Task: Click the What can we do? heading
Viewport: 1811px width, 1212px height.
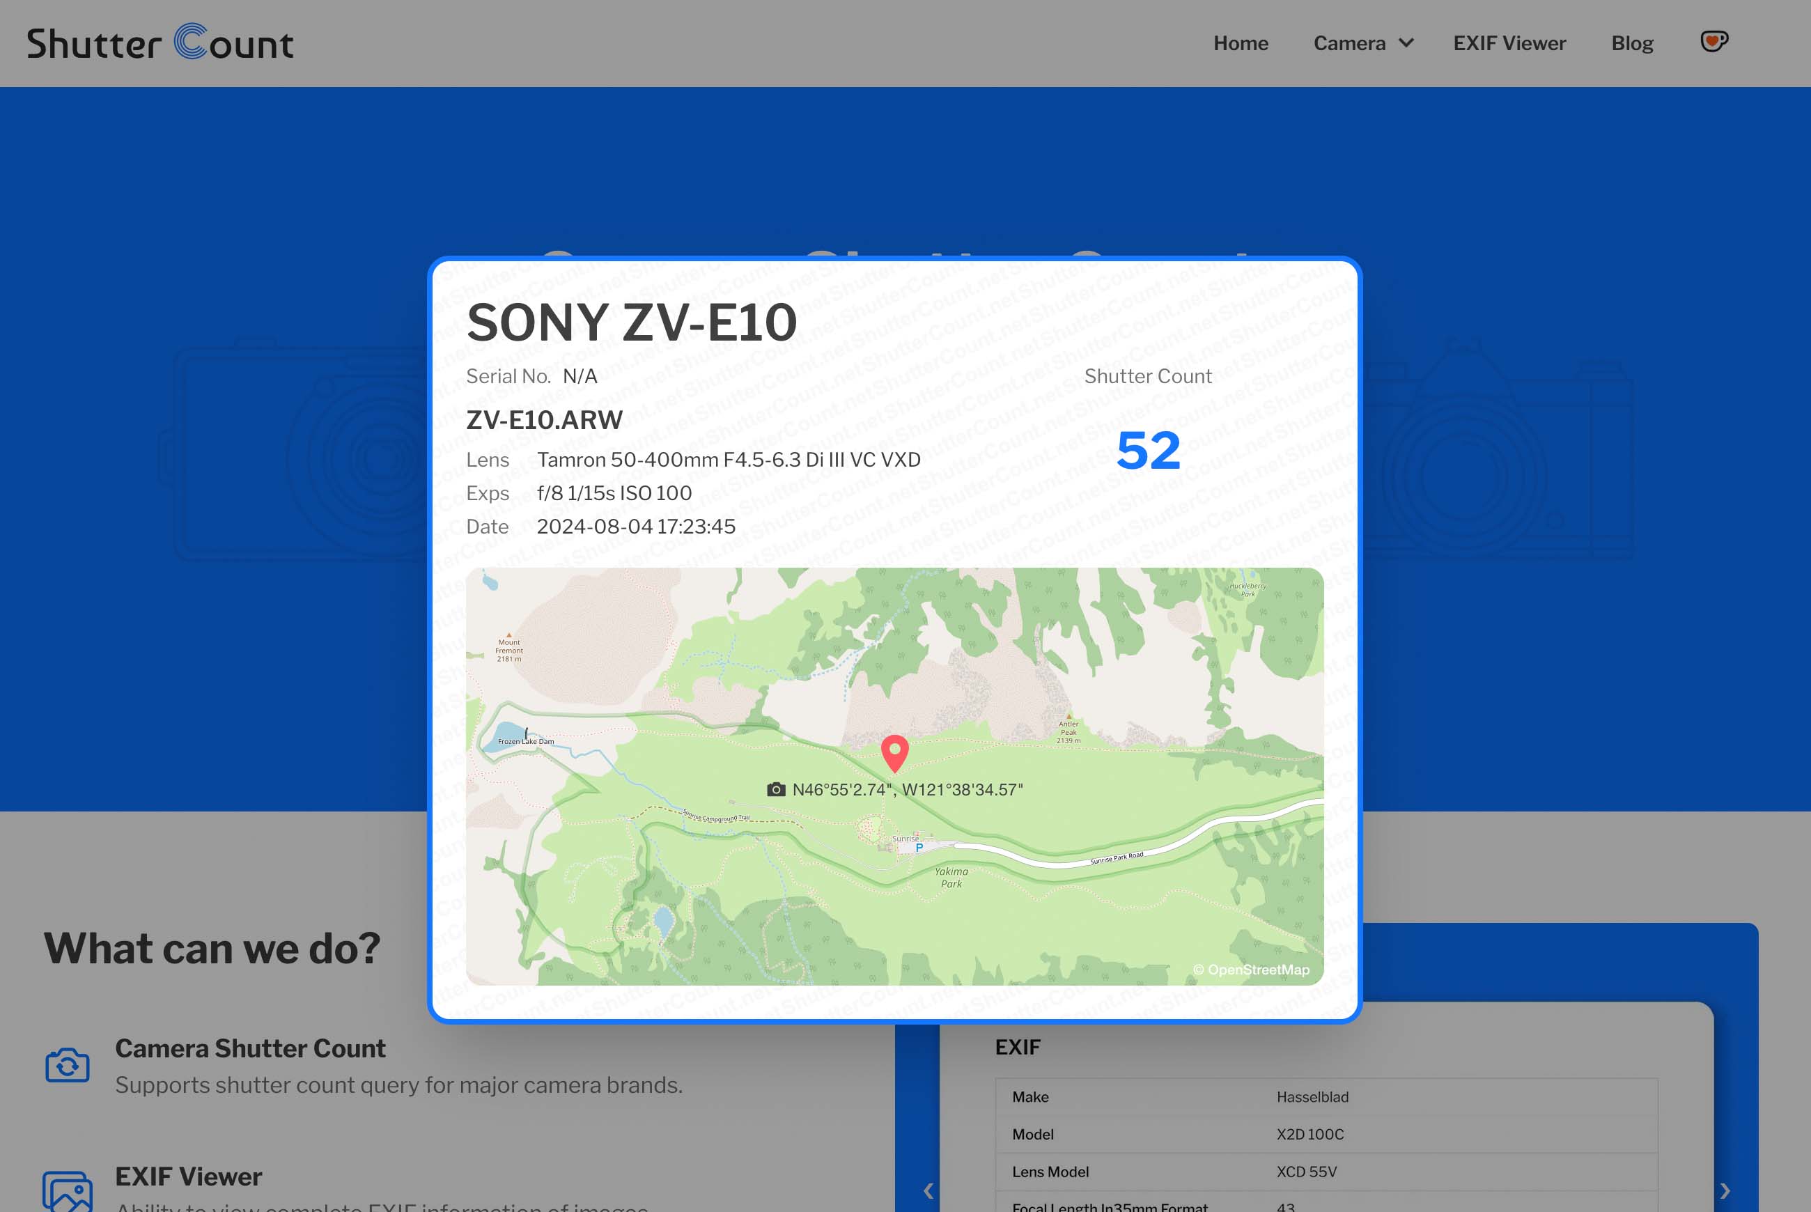Action: 212,949
